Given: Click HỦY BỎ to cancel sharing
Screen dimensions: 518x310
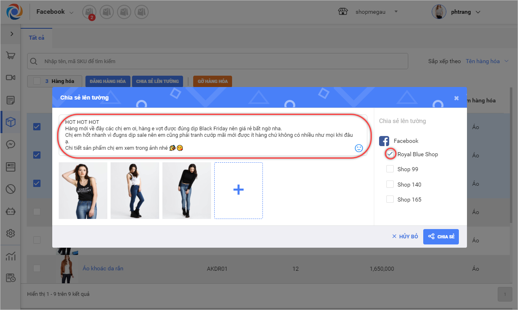Looking at the screenshot, I should (x=405, y=237).
